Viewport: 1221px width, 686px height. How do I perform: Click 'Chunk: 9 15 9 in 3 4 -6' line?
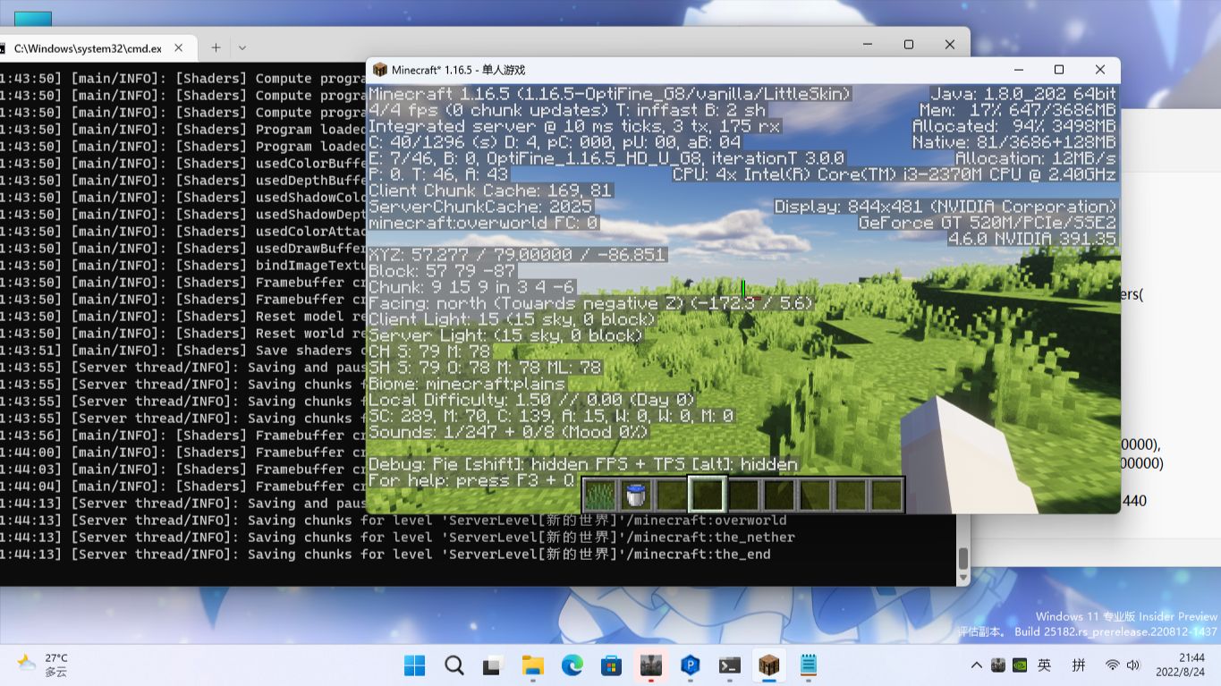click(471, 287)
